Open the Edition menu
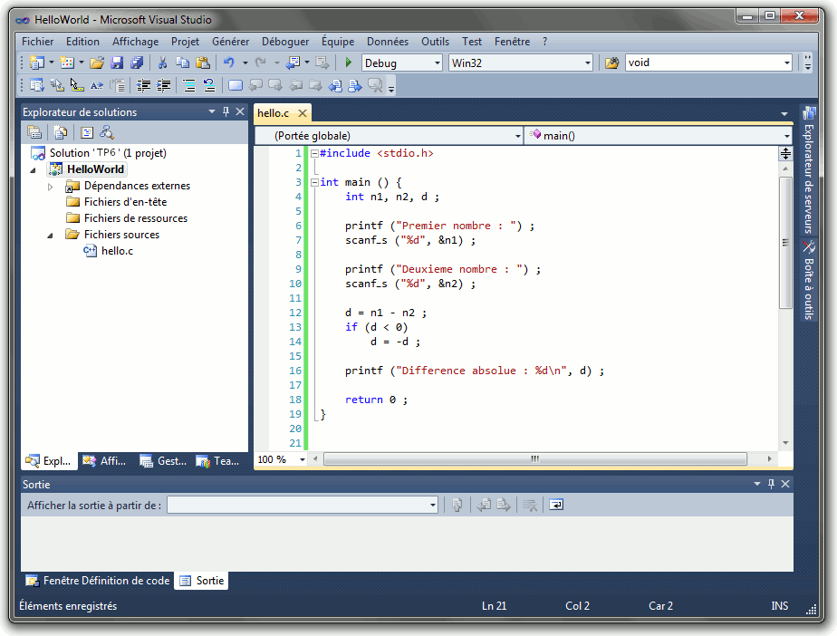The image size is (837, 636). [82, 42]
